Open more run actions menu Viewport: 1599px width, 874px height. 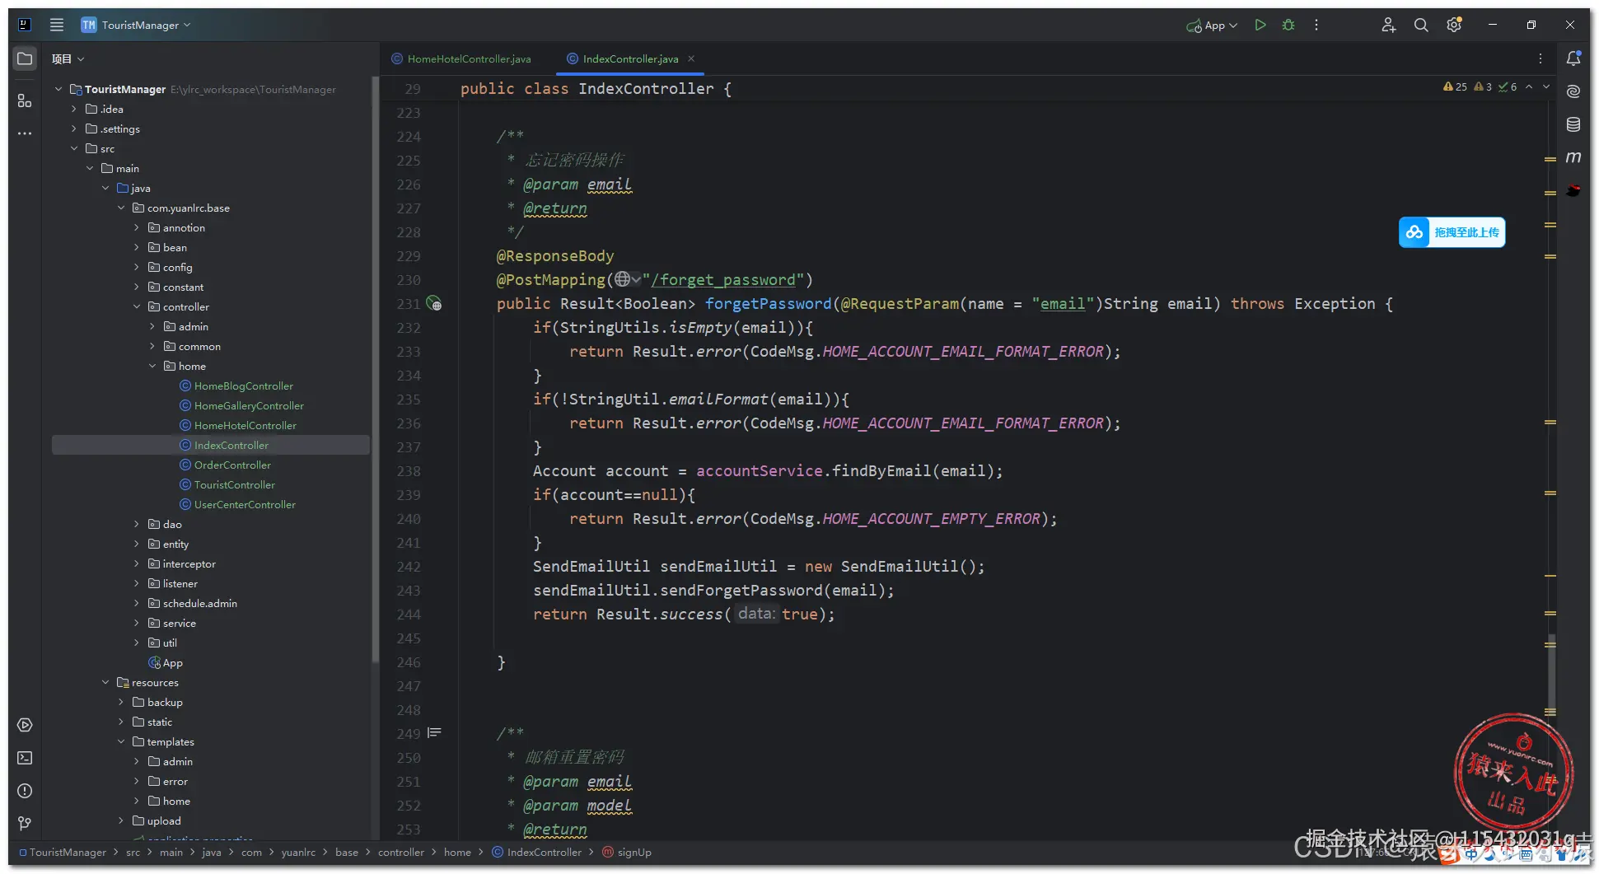(x=1316, y=25)
